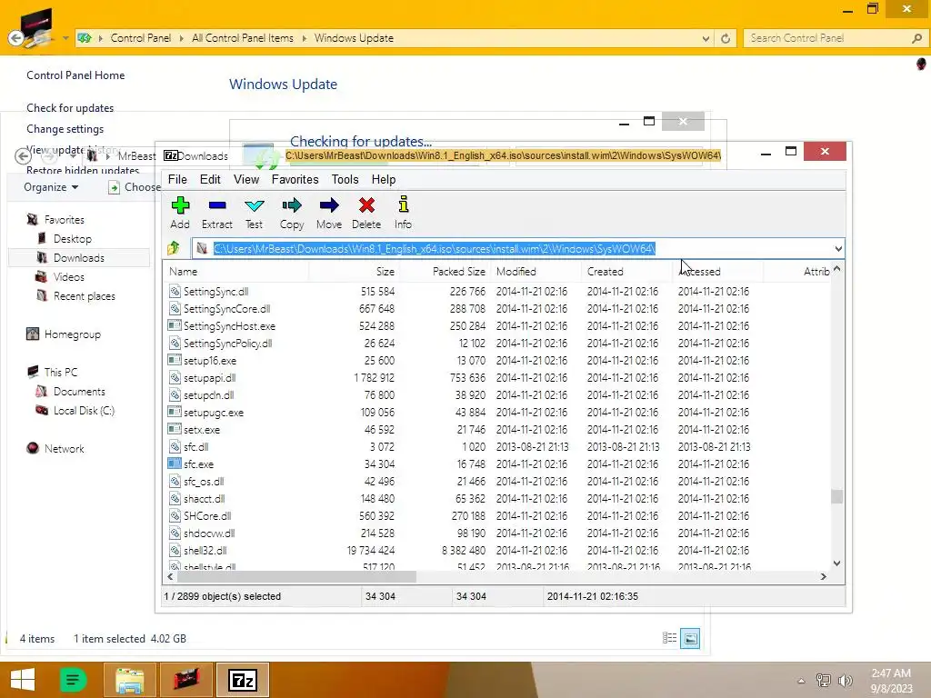Open File Explorer from the taskbar
Image resolution: width=931 pixels, height=698 pixels.
[129, 680]
